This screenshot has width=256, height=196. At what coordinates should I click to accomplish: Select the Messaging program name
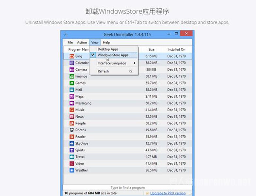coord(83,103)
